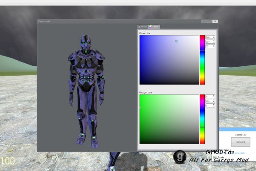256x171 pixels.
Task: Switch to the Model tab
Action: pyautogui.click(x=143, y=27)
